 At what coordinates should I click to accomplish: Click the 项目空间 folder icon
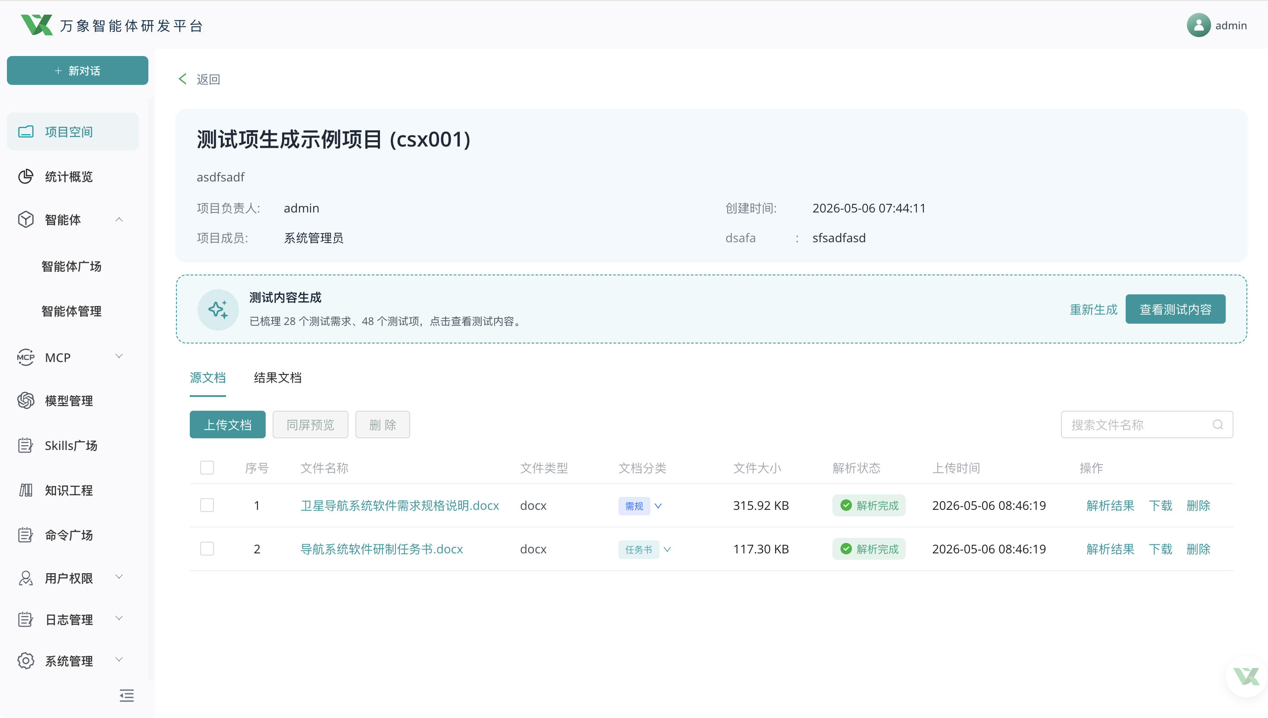coord(25,132)
